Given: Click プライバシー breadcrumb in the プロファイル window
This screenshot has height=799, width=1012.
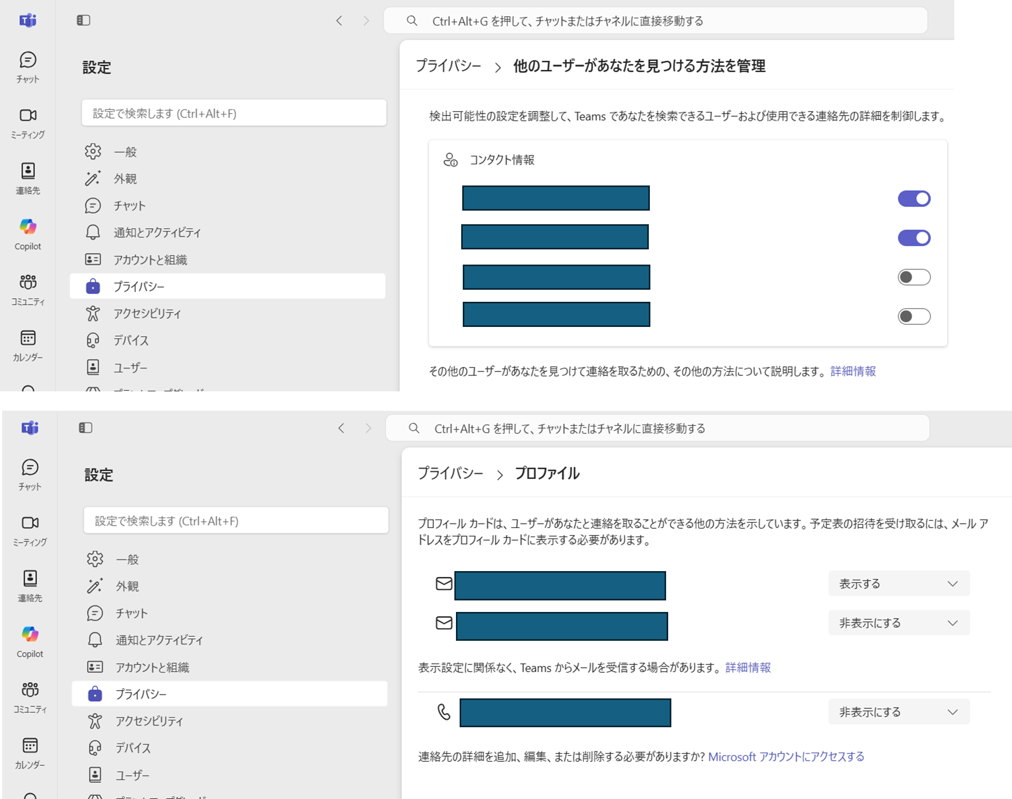Looking at the screenshot, I should pos(450,473).
